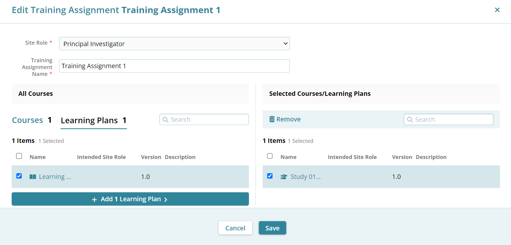511x245 pixels.
Task: Focus the Selected Courses search box
Action: pyautogui.click(x=448, y=119)
